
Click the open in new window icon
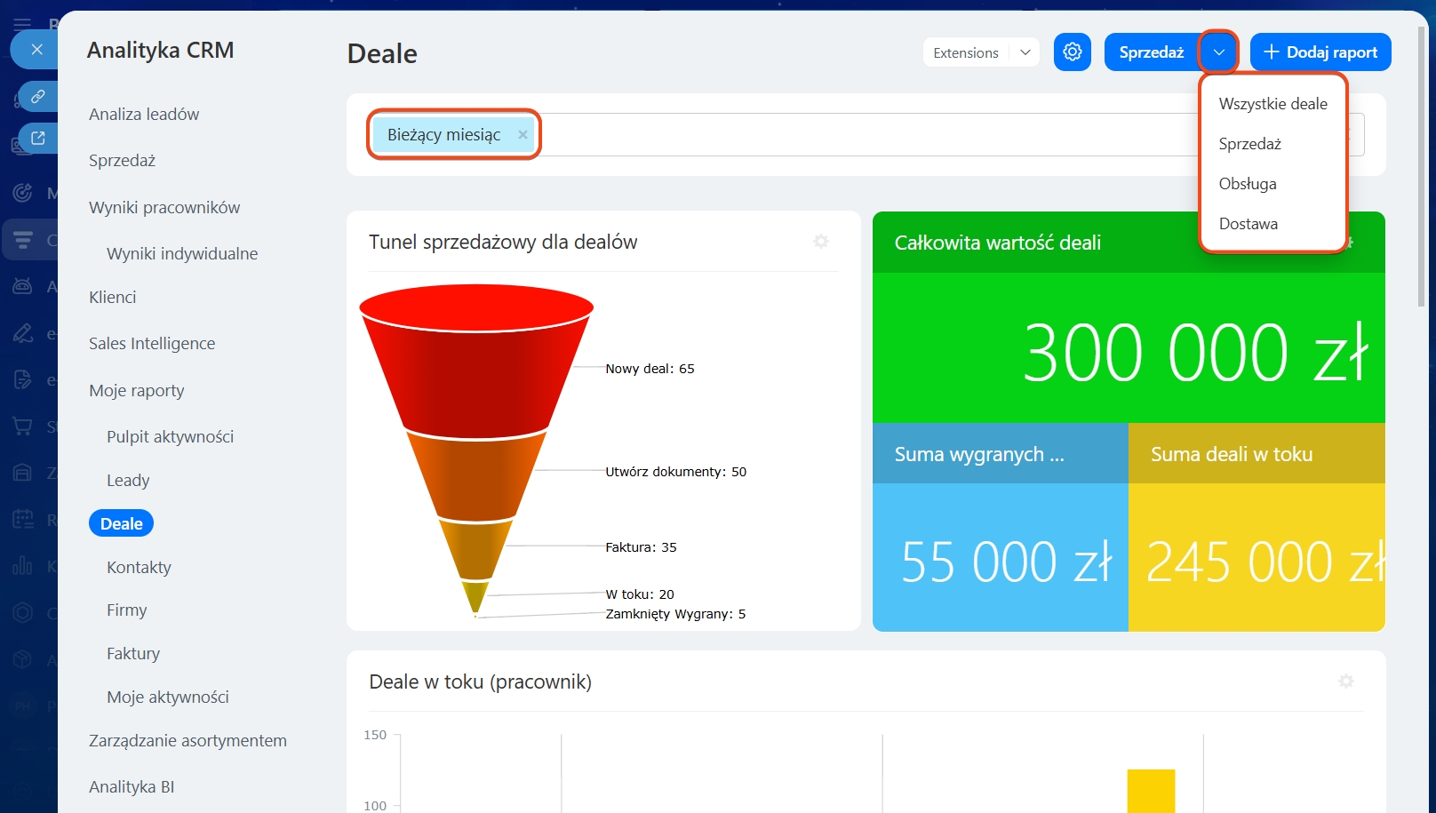(37, 138)
